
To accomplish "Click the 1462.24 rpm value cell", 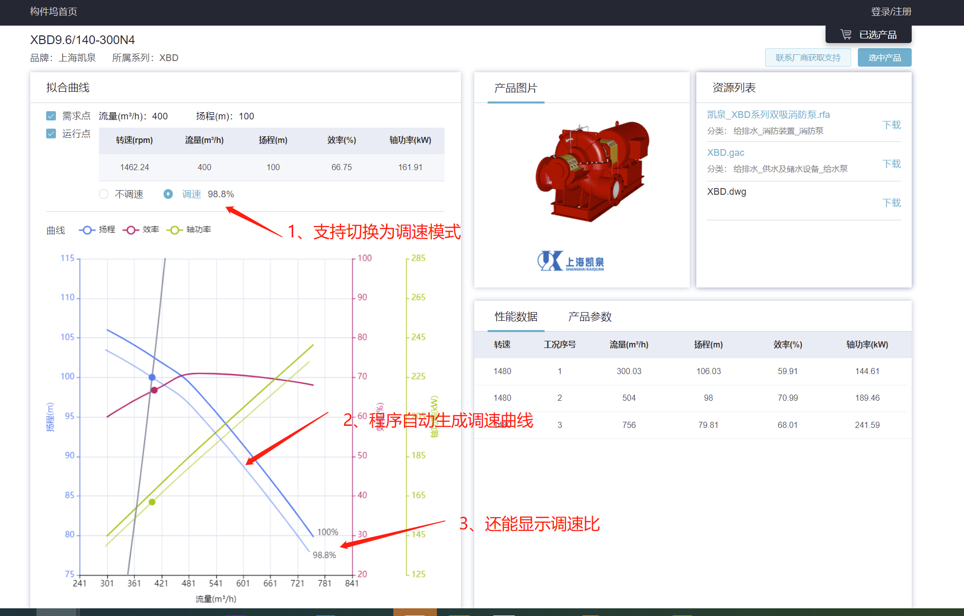I will pos(134,167).
